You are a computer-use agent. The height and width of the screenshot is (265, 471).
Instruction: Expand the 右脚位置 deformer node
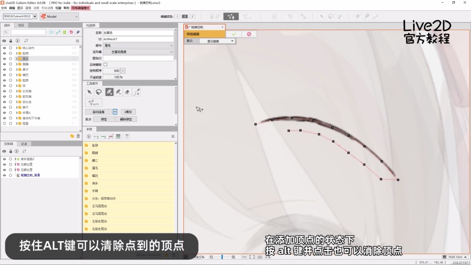(15, 170)
